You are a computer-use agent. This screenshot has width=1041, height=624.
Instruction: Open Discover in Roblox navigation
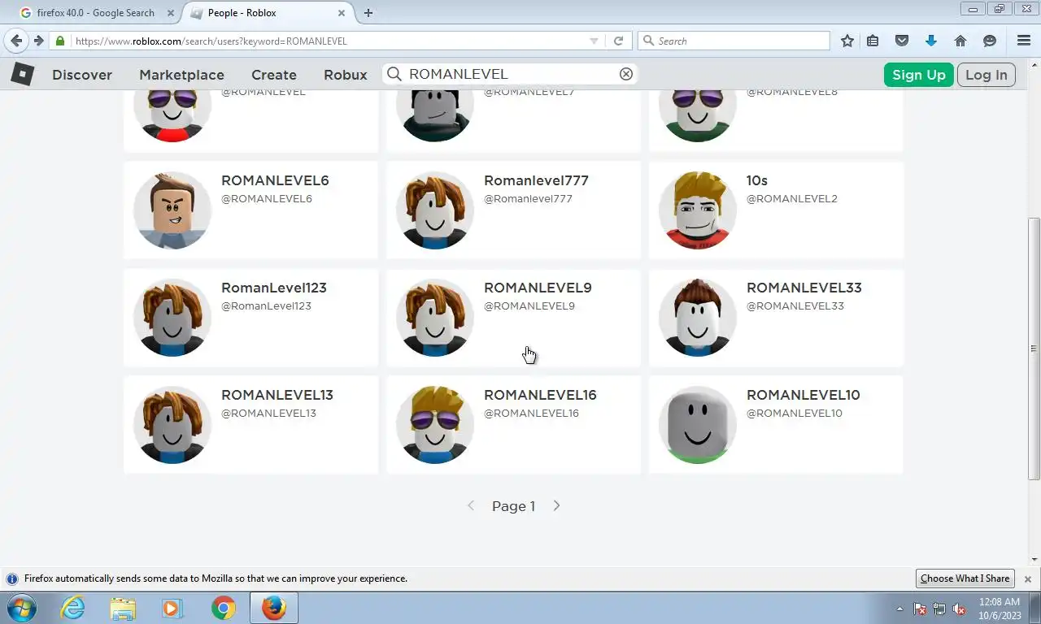[x=82, y=75]
